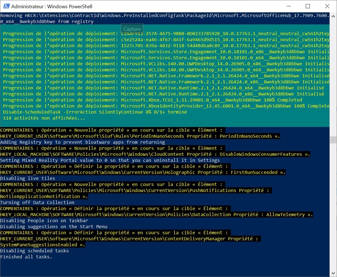Click the c5e2524a deployment progress line
The height and width of the screenshot is (277, 337).
point(166,39)
